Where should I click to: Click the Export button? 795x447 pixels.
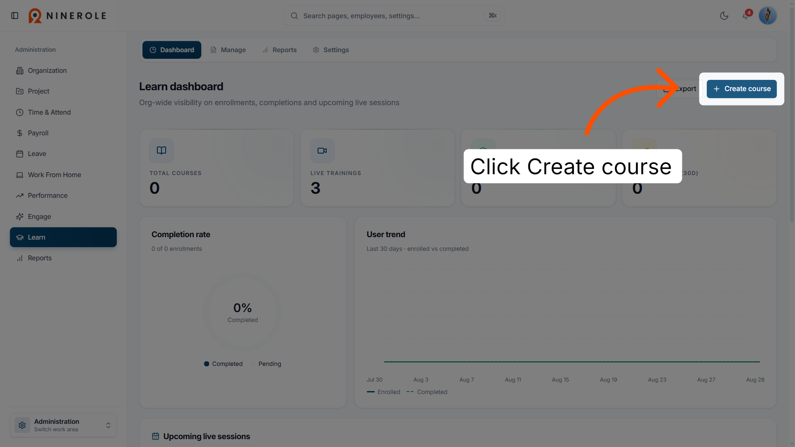pyautogui.click(x=679, y=89)
